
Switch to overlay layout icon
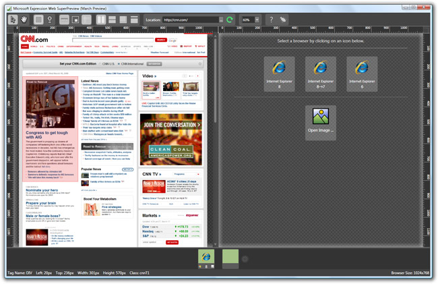pyautogui.click(x=123, y=20)
